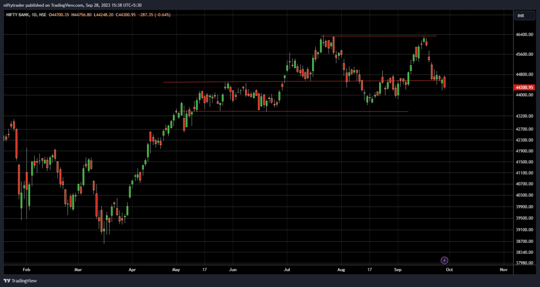Click the 43200.00 price axis label
The height and width of the screenshot is (287, 540).
coord(525,116)
